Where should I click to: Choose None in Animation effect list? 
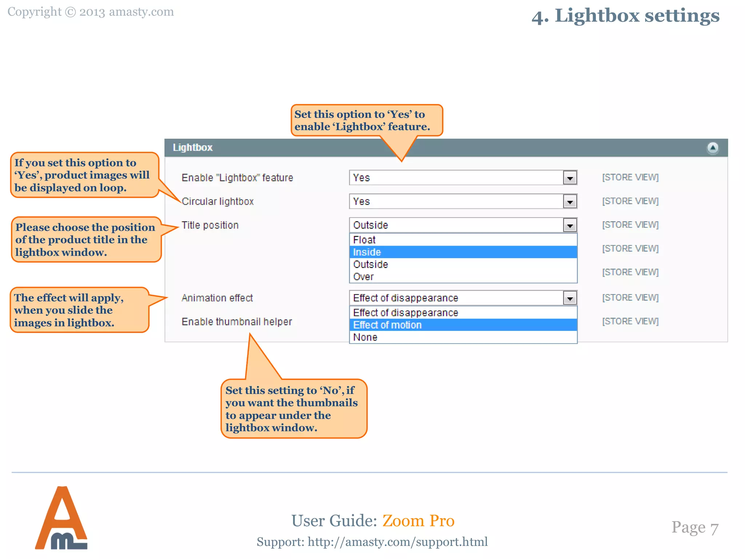[x=463, y=337]
